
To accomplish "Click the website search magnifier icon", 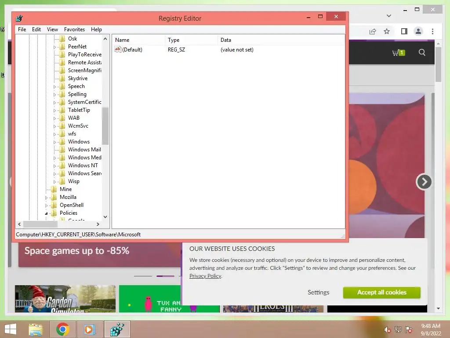I will (422, 52).
